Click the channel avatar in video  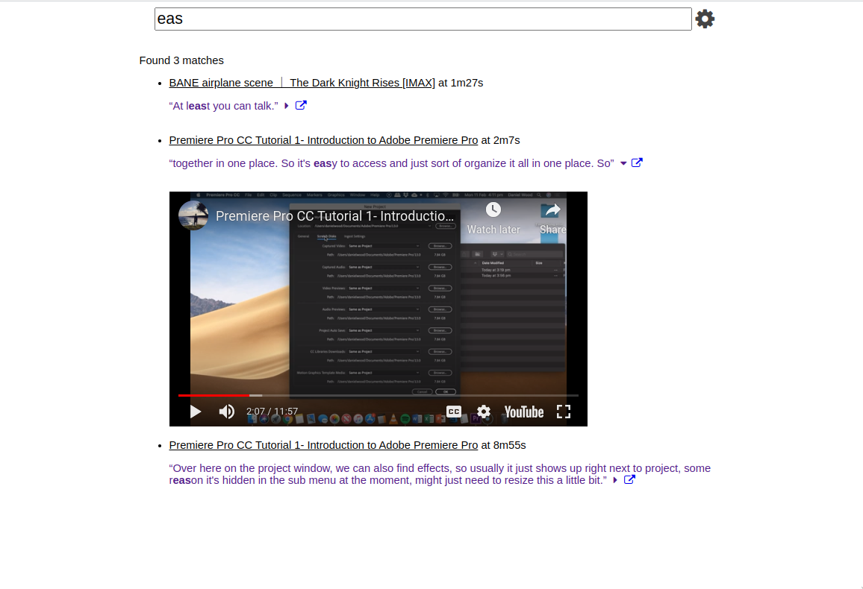pyautogui.click(x=193, y=215)
